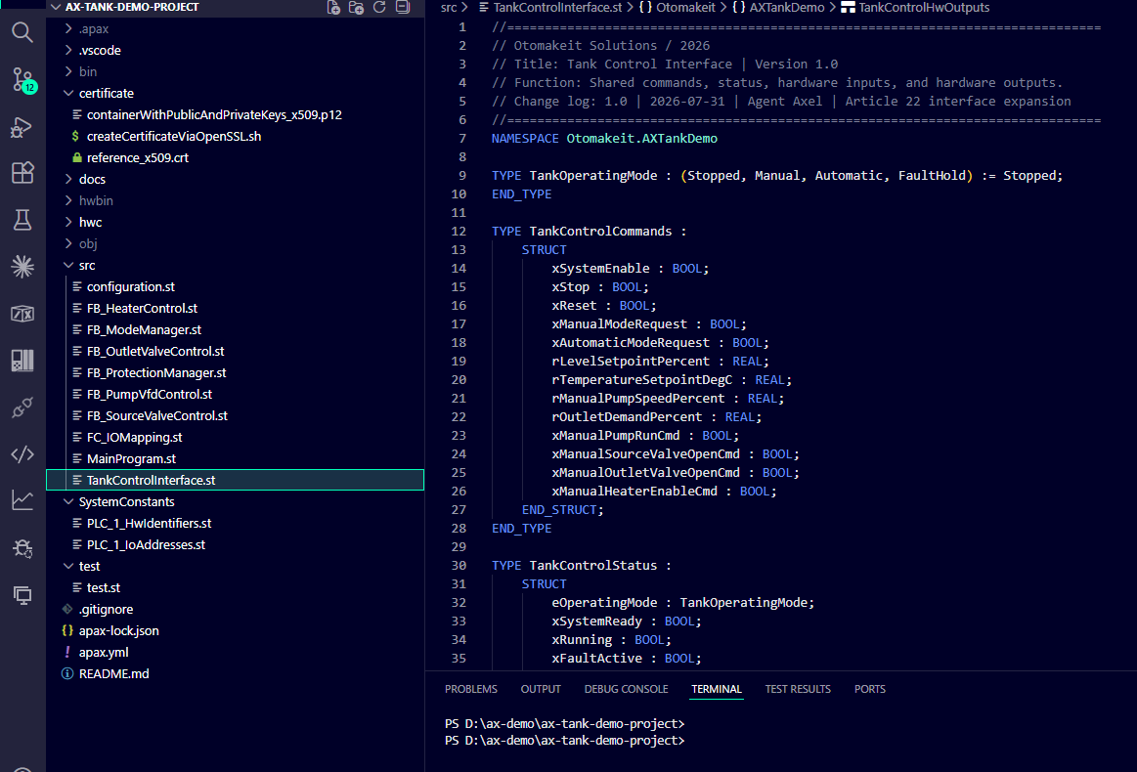The image size is (1137, 772).
Task: Open FB_ModeManager.st file
Action: click(235, 330)
